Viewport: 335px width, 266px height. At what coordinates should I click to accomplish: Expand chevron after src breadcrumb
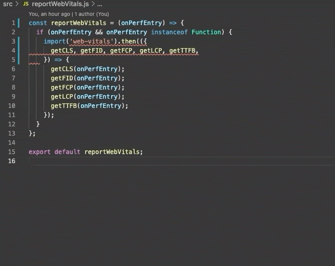[17, 4]
